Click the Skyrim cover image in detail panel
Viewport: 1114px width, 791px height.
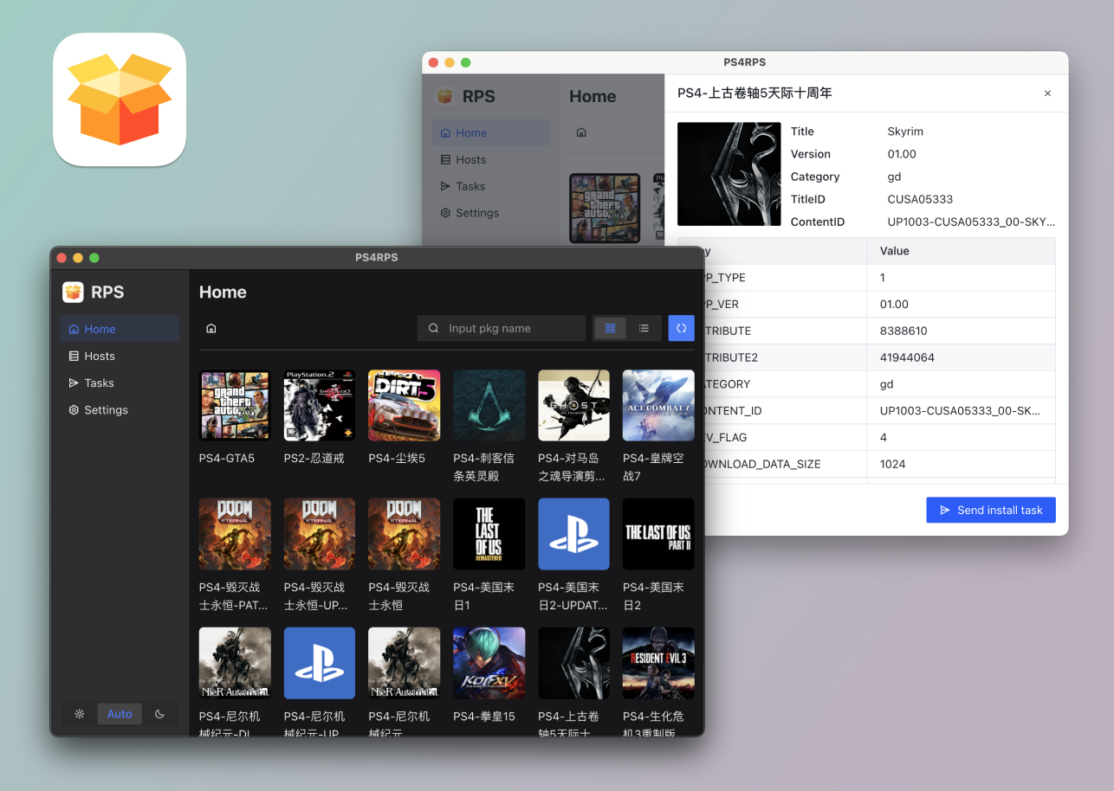click(x=729, y=174)
